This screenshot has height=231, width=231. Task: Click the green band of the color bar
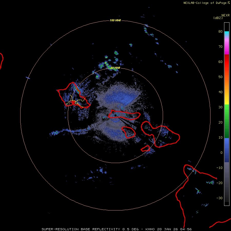(x=227, y=121)
